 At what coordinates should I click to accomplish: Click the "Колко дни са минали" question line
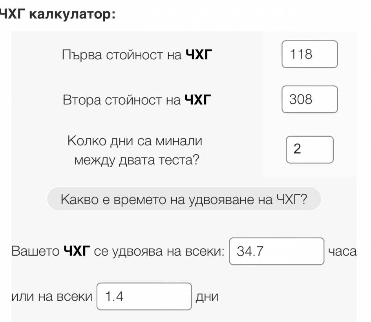[136, 141]
